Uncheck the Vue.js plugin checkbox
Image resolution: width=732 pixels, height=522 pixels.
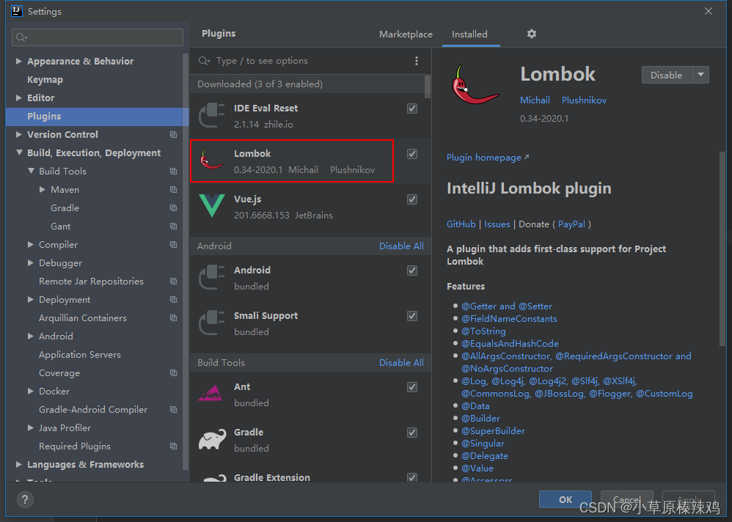tap(412, 199)
